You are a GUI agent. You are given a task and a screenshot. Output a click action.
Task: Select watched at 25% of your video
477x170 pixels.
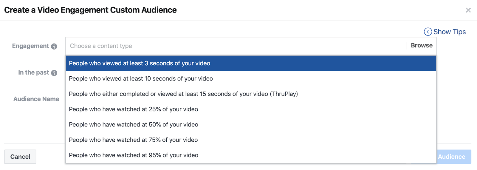pyautogui.click(x=133, y=109)
